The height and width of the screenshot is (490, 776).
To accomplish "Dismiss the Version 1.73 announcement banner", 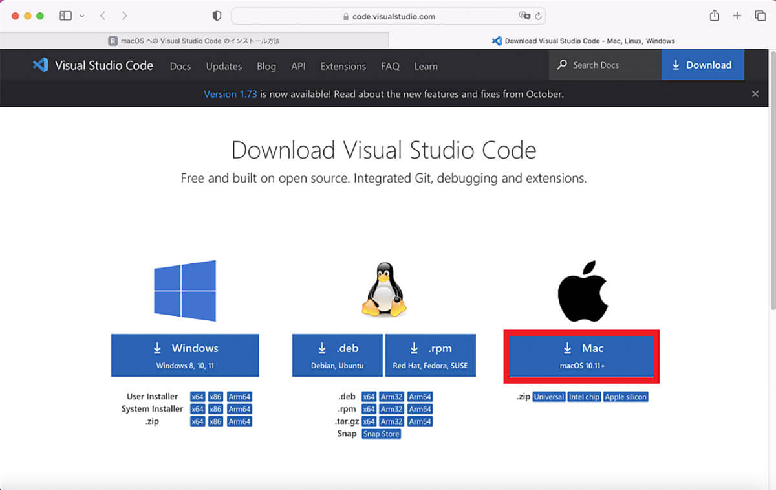I will (755, 93).
